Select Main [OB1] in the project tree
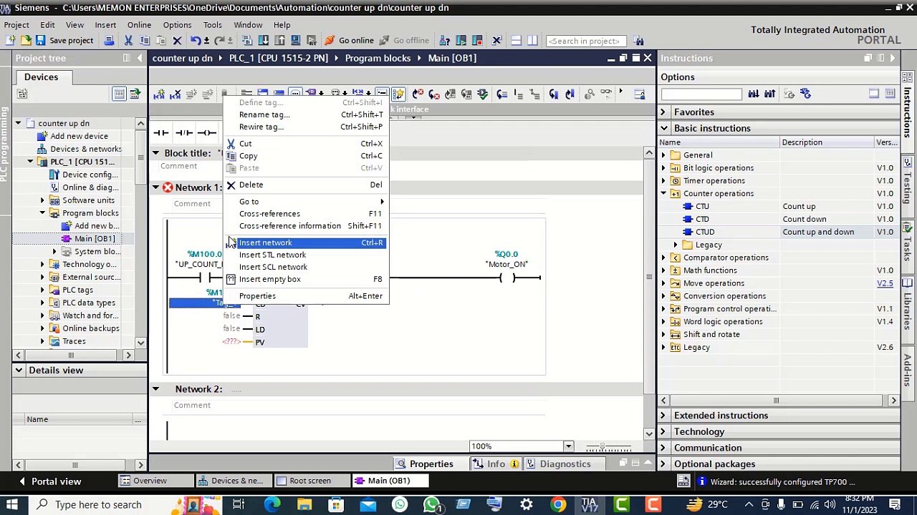Screen dimensions: 917x515 (x=94, y=239)
